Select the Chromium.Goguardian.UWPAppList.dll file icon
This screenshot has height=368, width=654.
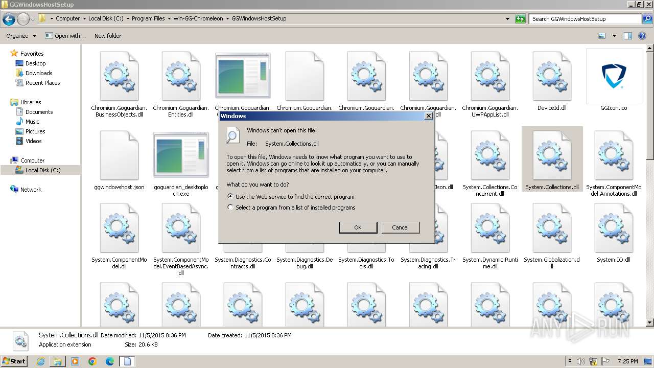tap(490, 76)
